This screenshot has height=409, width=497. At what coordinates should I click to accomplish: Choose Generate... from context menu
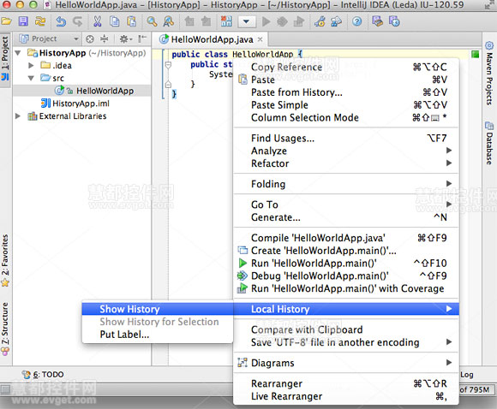(346, 217)
